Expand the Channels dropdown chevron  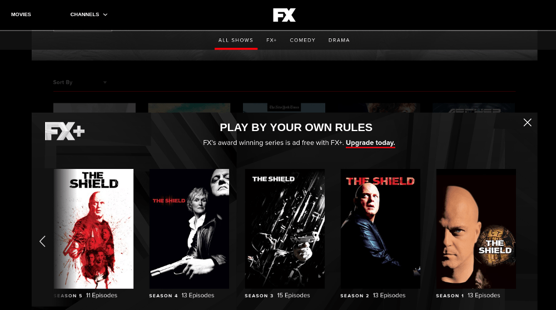[105, 14]
